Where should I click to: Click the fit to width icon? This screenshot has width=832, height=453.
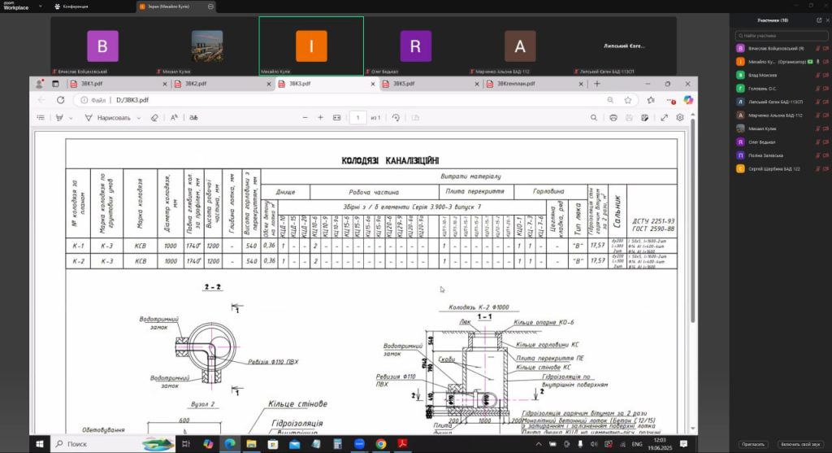click(x=337, y=118)
